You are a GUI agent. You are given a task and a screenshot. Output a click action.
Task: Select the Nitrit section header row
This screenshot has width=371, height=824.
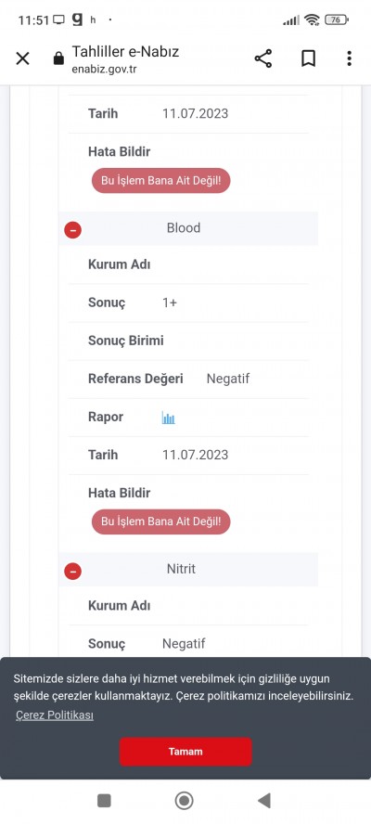tap(188, 569)
